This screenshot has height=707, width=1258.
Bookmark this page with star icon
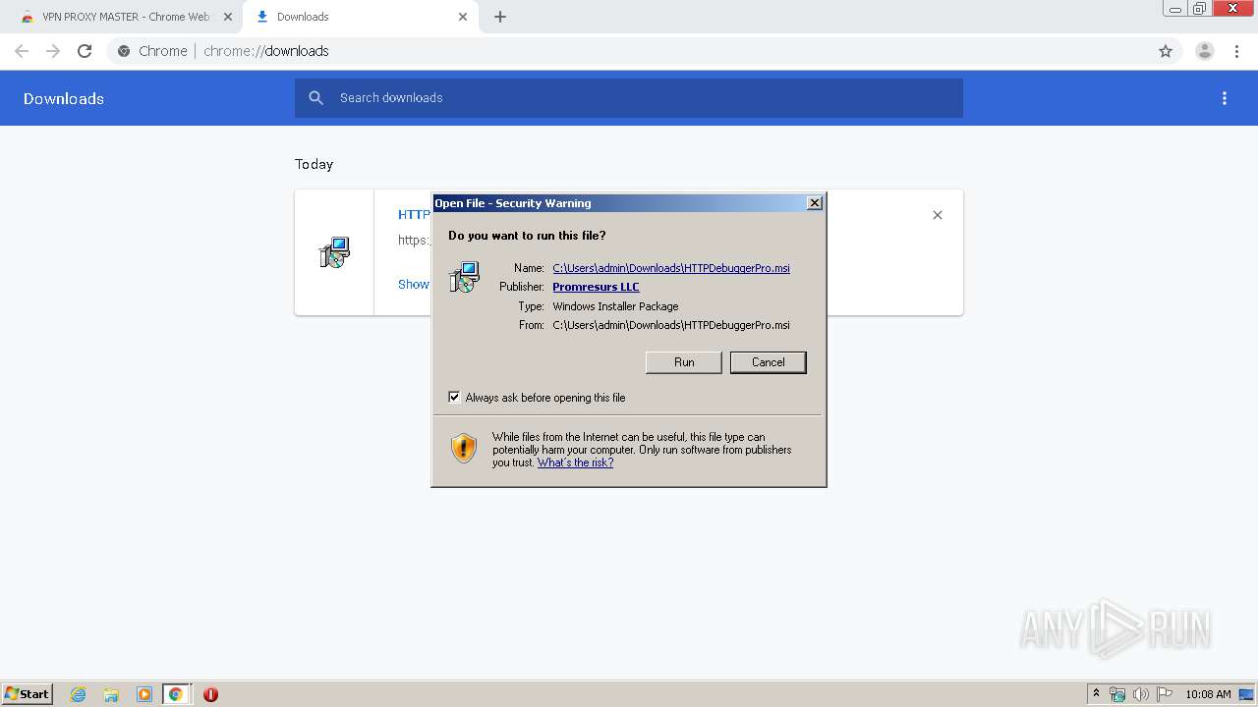[1166, 51]
